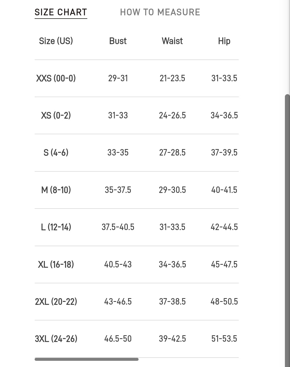Click the Bust column header
This screenshot has width=290, height=367.
tap(118, 41)
